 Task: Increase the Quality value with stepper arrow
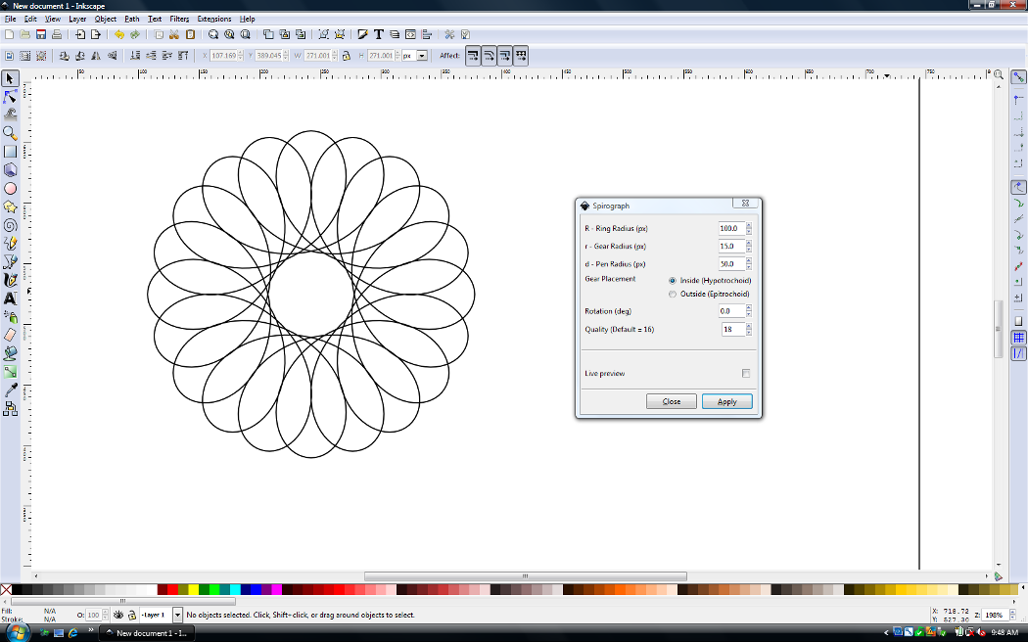tap(749, 327)
